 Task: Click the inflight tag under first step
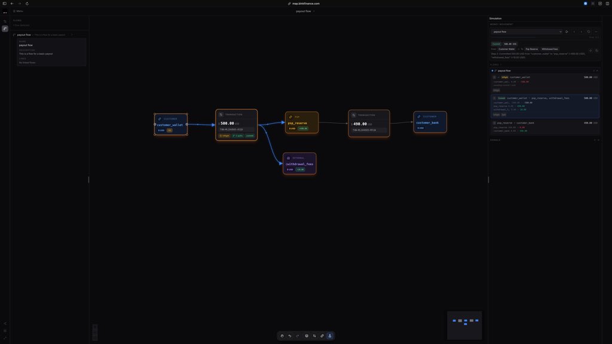click(x=496, y=90)
